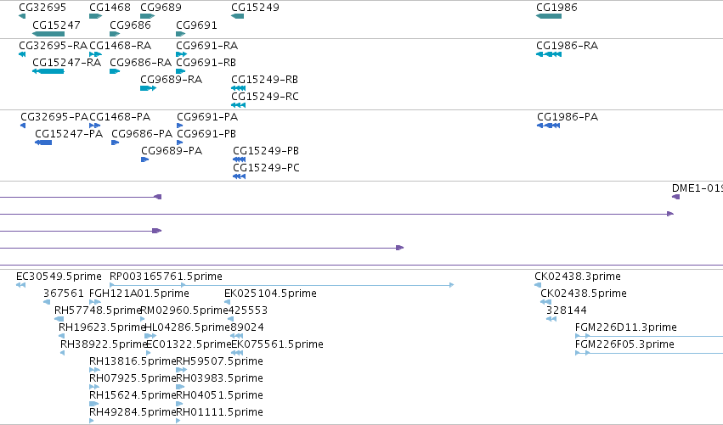Select the RH15624.5prime EST glyph

point(94,404)
